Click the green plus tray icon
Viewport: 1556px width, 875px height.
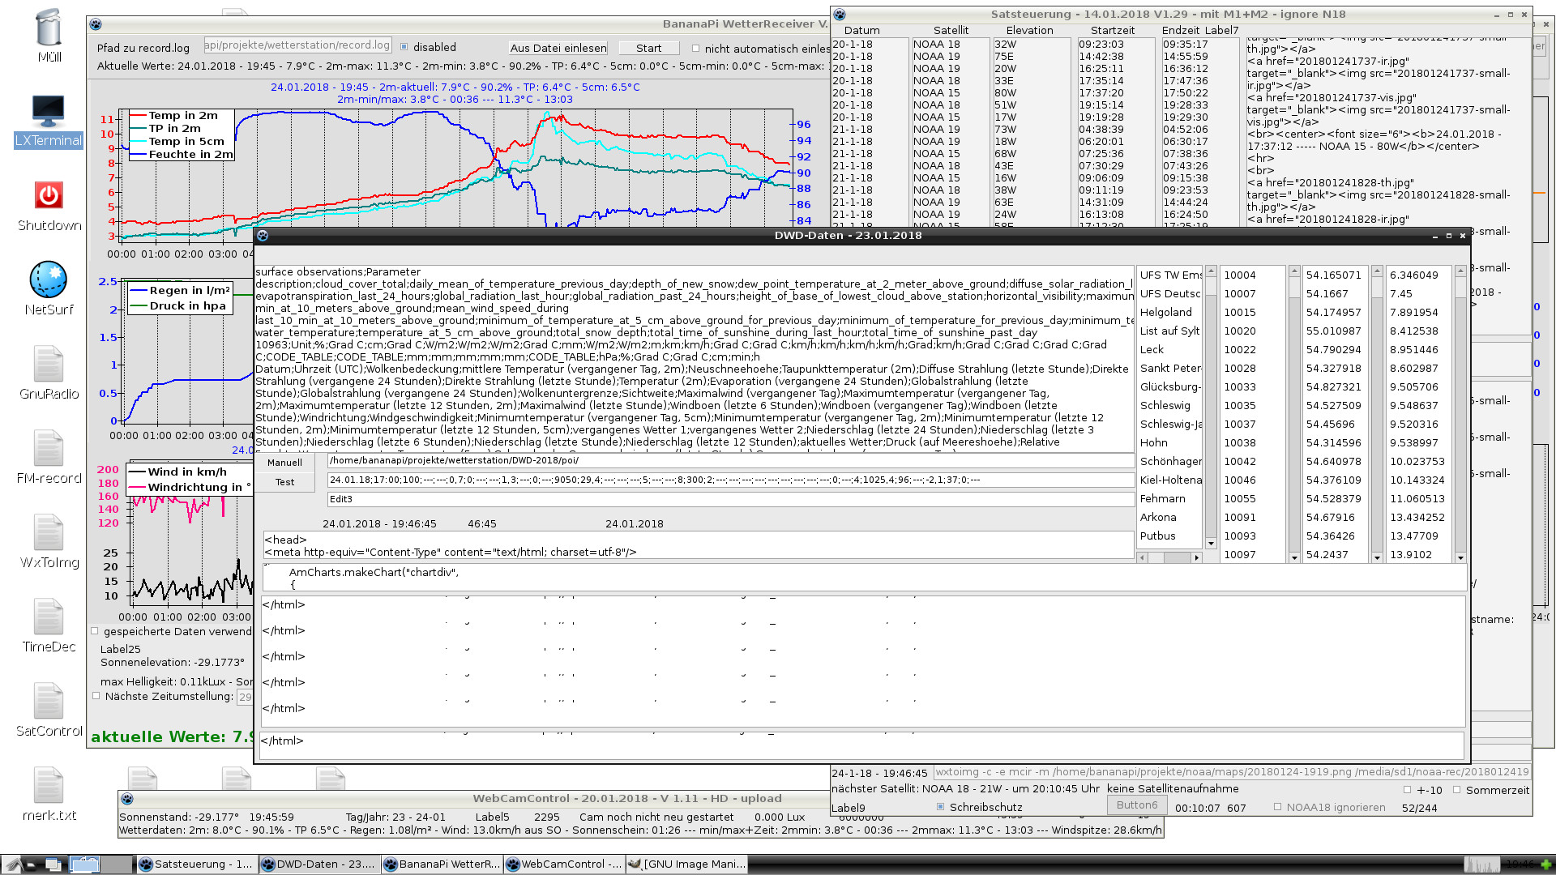[1546, 864]
